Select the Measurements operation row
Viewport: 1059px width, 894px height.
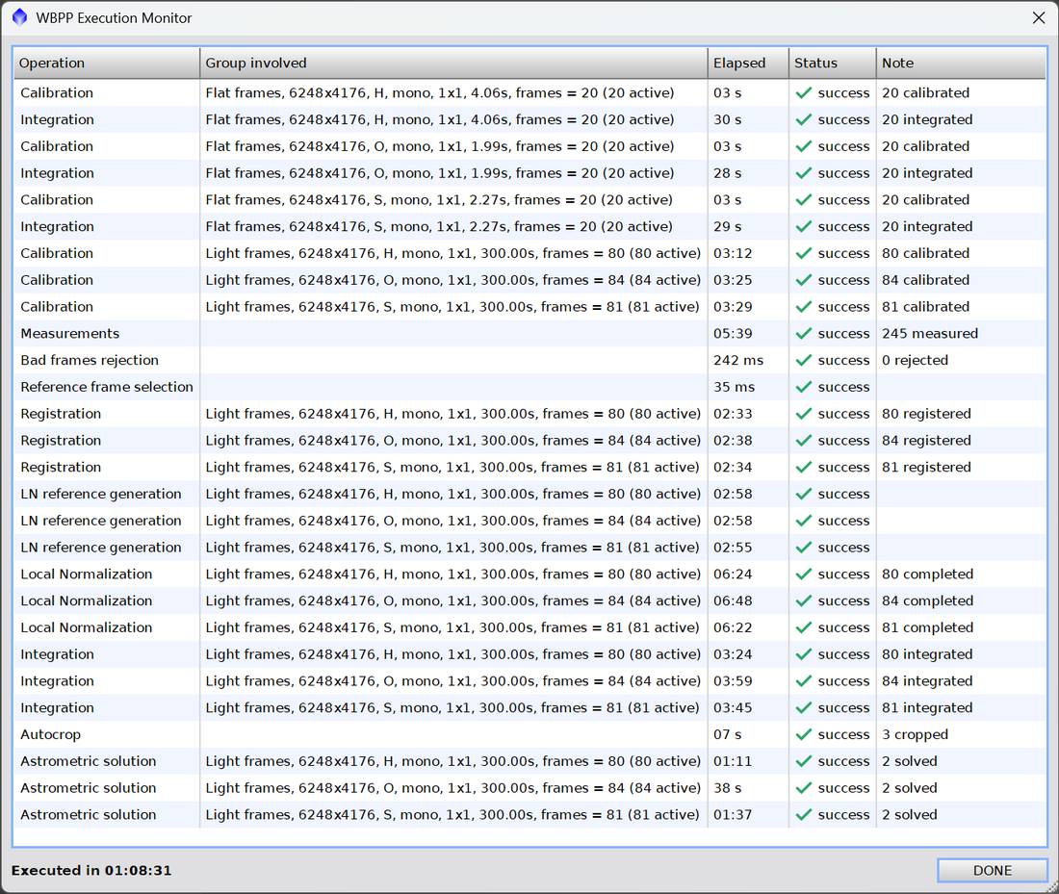pos(529,334)
